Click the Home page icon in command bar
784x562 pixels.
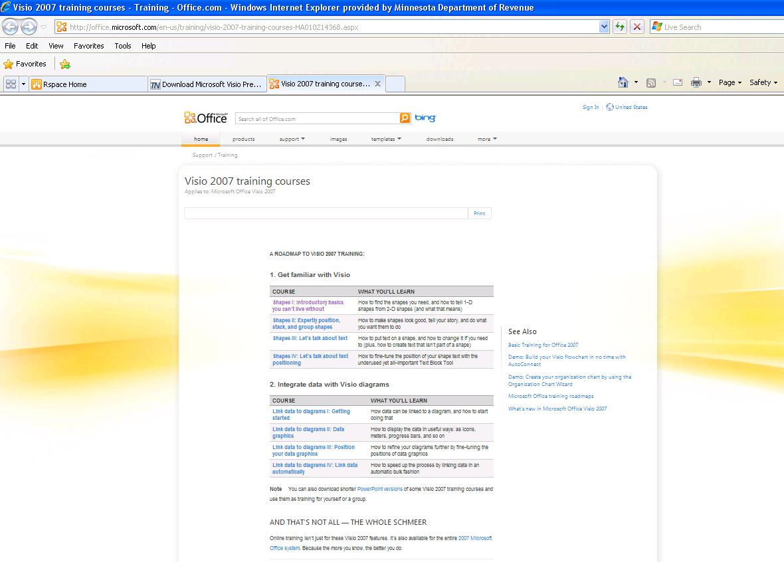point(623,82)
